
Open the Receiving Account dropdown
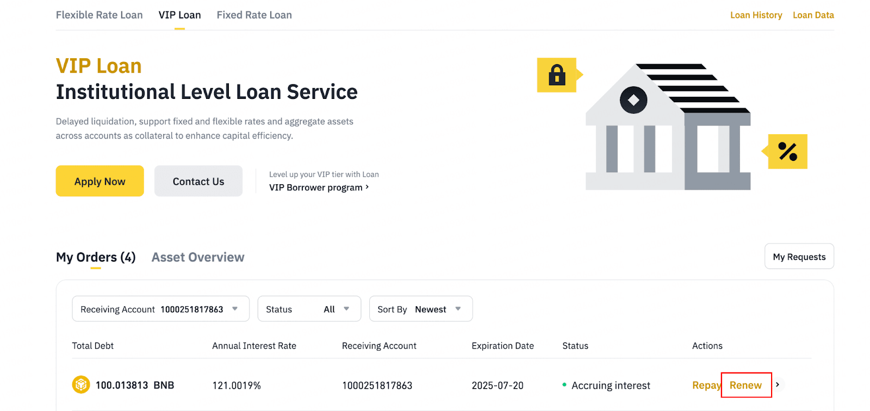pos(160,309)
